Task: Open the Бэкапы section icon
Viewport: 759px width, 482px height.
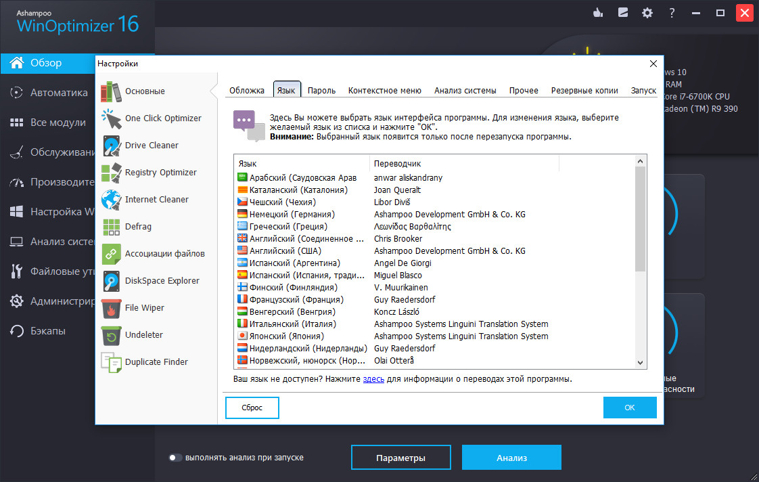Action: pyautogui.click(x=16, y=331)
